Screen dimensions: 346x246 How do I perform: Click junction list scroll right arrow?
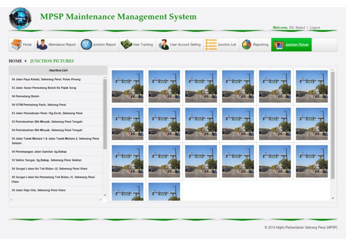click(x=101, y=200)
